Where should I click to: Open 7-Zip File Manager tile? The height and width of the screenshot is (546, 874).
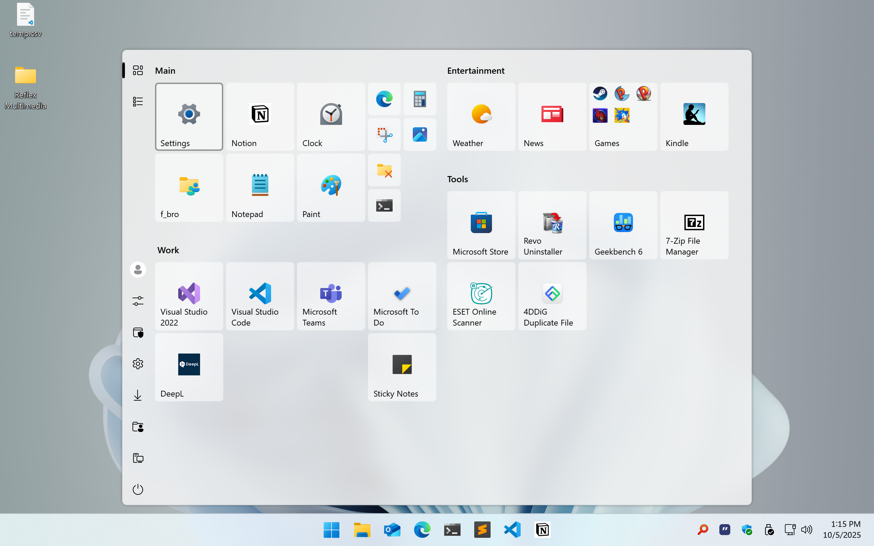694,225
